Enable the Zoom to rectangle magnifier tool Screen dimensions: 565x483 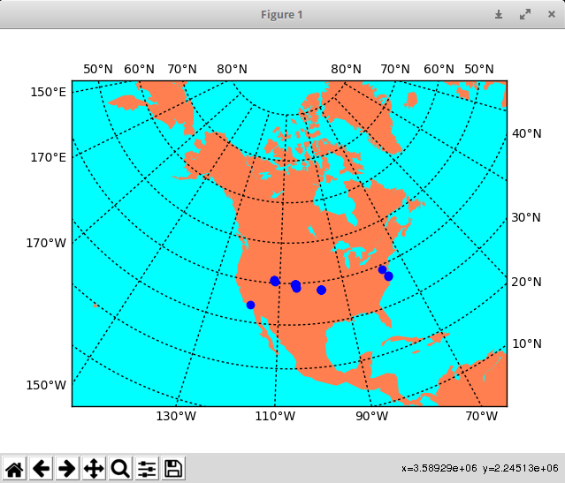click(x=120, y=469)
